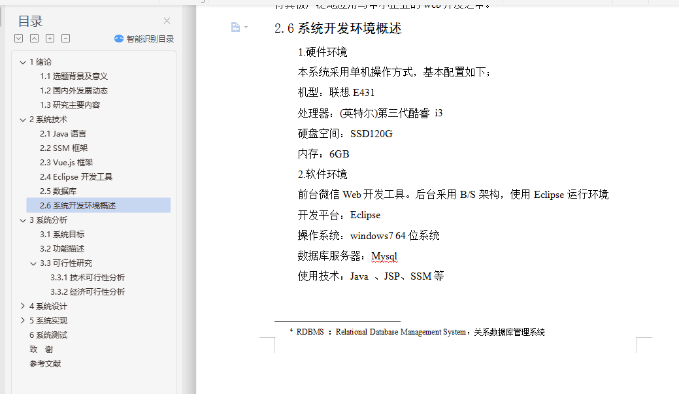
Task: Collapse the 3 系统分析 chapter
Action: click(x=23, y=220)
